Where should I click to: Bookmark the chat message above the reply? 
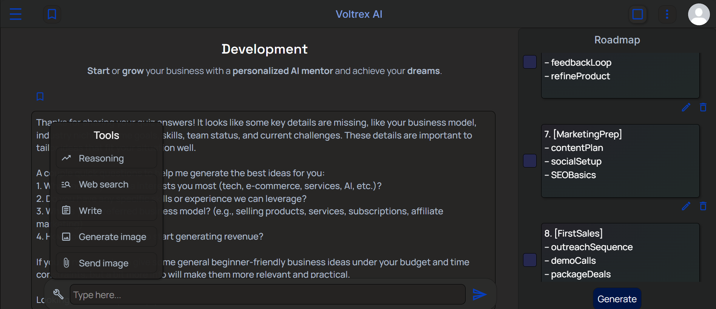(40, 97)
